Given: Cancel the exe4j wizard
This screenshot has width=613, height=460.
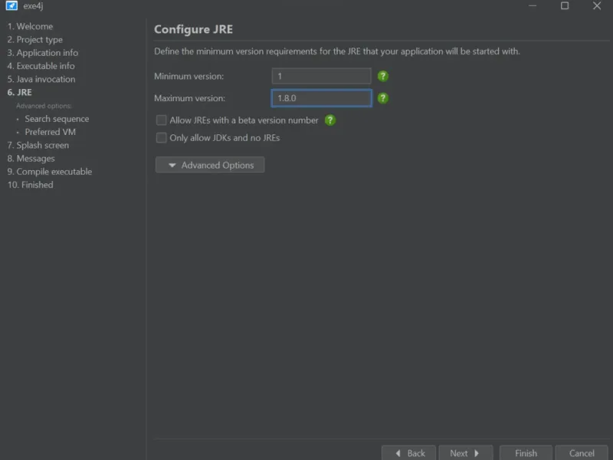Looking at the screenshot, I should coord(582,453).
